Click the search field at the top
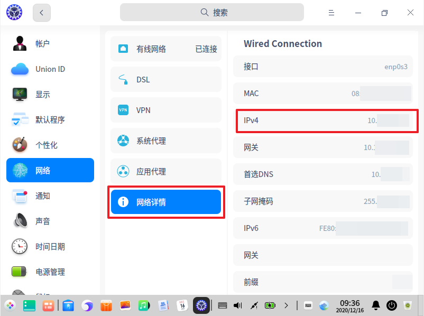The height and width of the screenshot is (316, 424). (x=211, y=12)
